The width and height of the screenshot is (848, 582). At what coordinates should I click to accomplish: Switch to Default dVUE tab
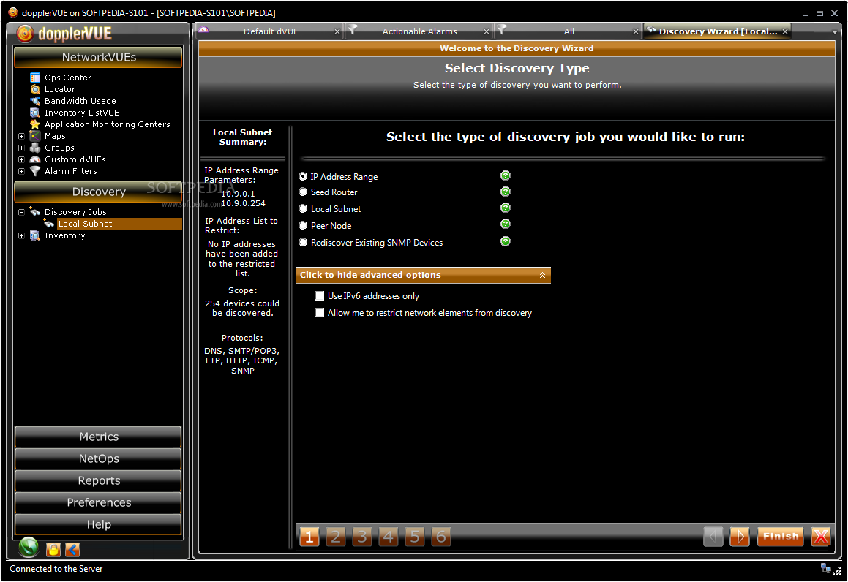pos(271,31)
